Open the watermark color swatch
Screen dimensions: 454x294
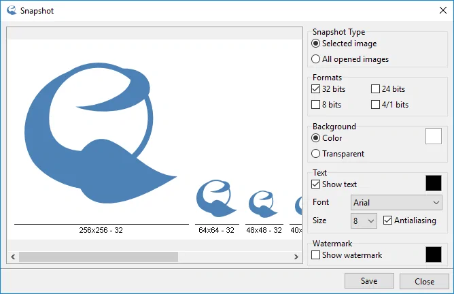click(x=433, y=255)
